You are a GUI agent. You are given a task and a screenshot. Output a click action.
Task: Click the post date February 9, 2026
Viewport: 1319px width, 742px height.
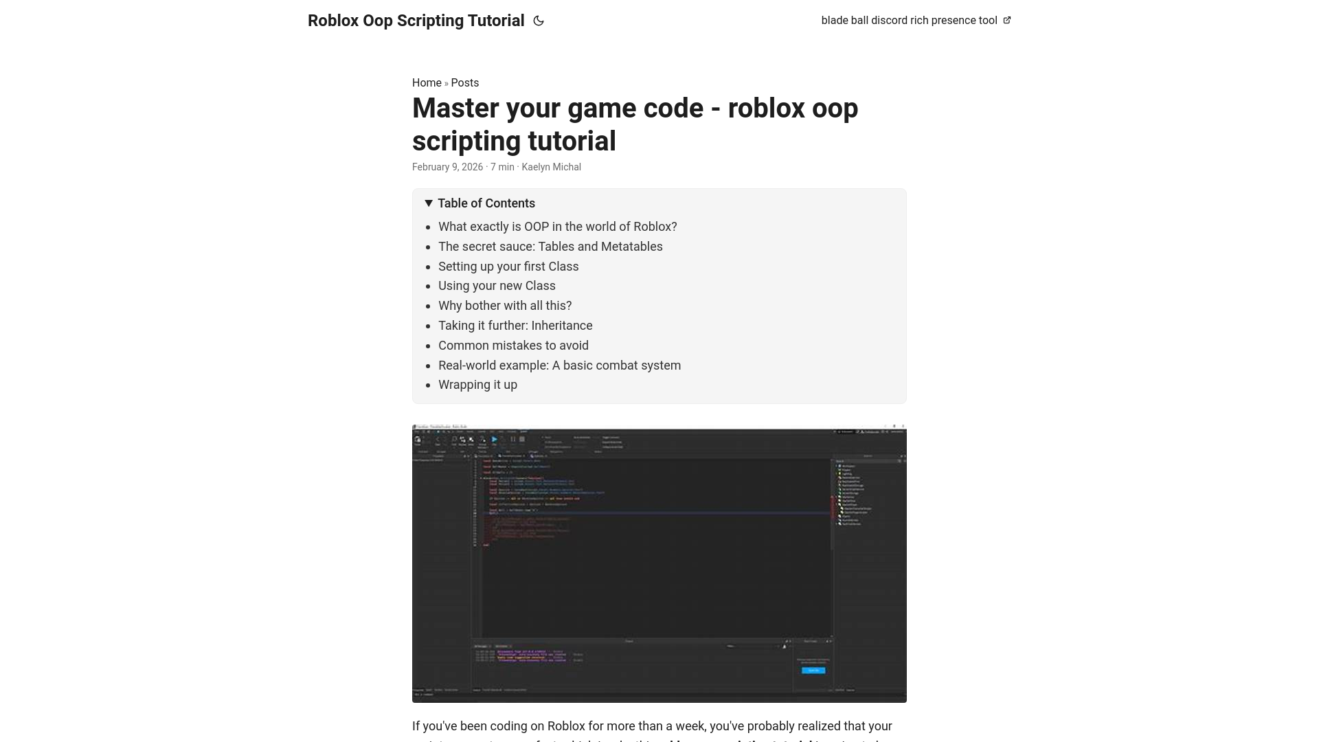point(447,167)
